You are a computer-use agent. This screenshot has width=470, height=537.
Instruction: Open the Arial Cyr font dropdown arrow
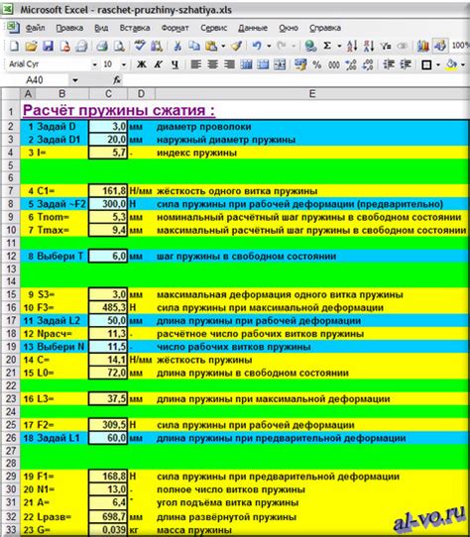(94, 64)
